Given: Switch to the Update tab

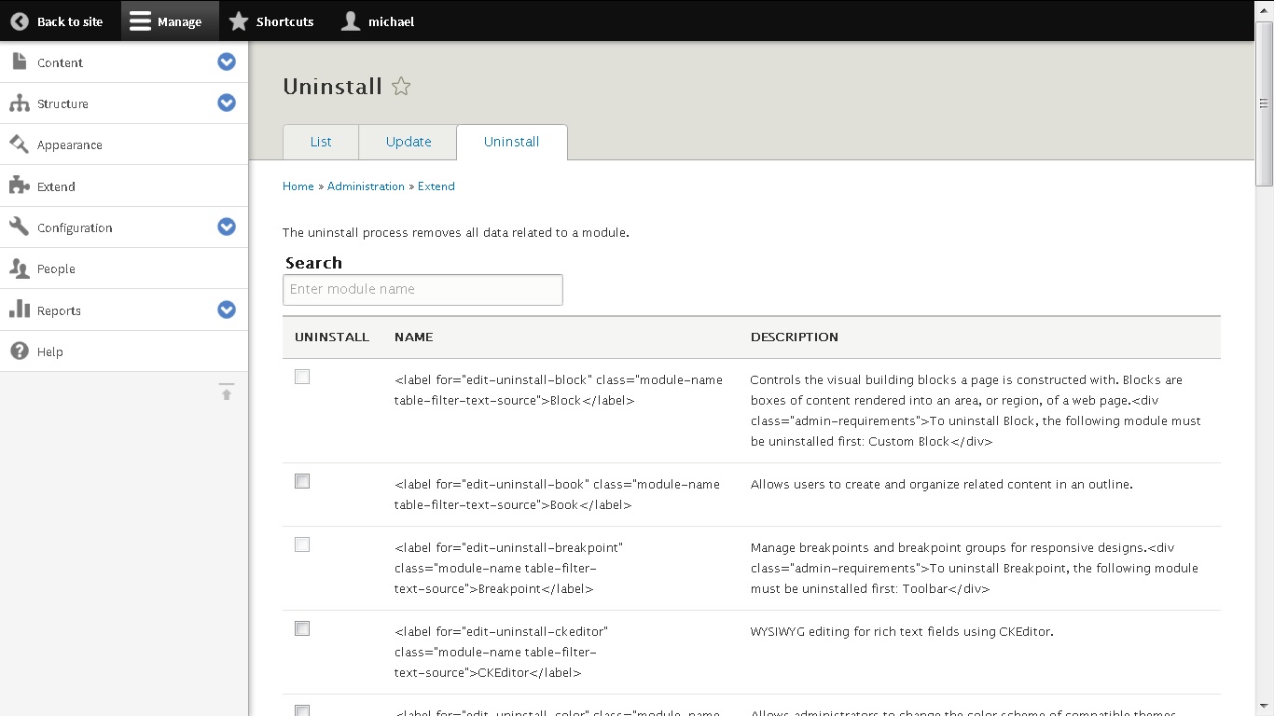Looking at the screenshot, I should [x=408, y=142].
